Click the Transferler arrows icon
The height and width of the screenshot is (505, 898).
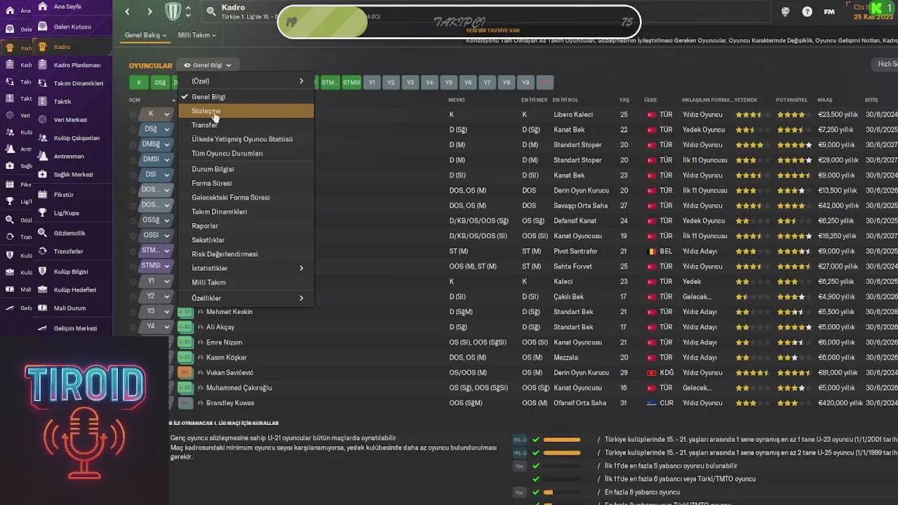pos(42,251)
